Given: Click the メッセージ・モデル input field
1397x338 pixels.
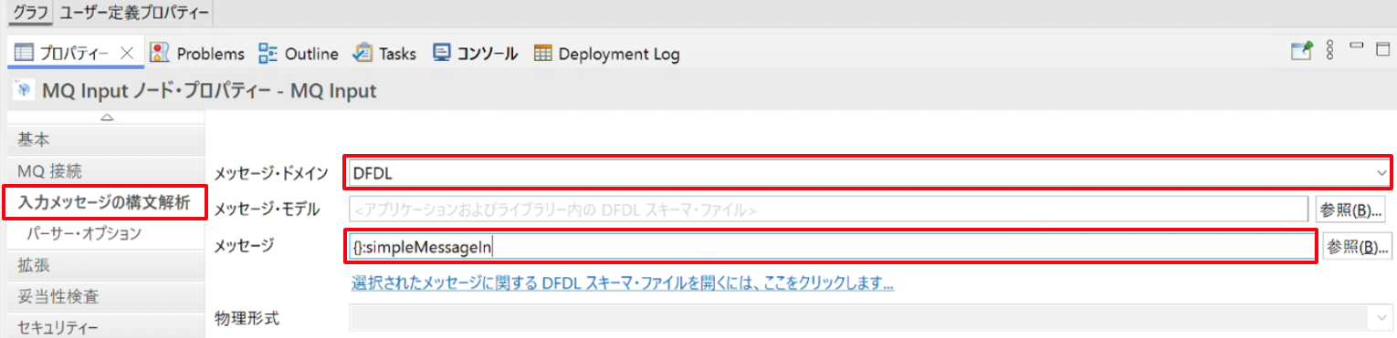Looking at the screenshot, I should pos(828,210).
